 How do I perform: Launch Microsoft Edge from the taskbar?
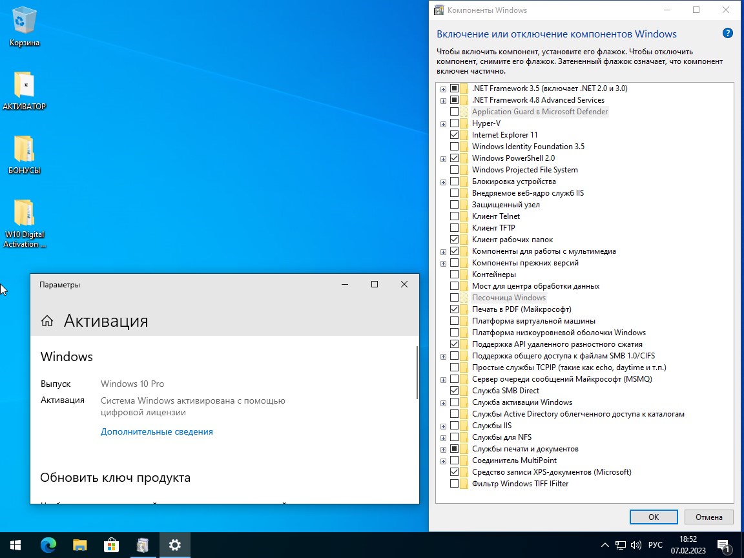48,545
